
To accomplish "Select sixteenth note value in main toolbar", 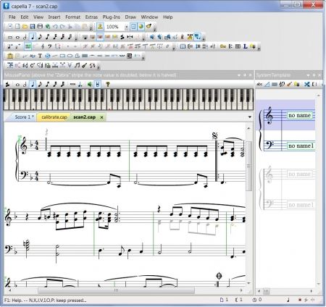I will tap(48, 37).
